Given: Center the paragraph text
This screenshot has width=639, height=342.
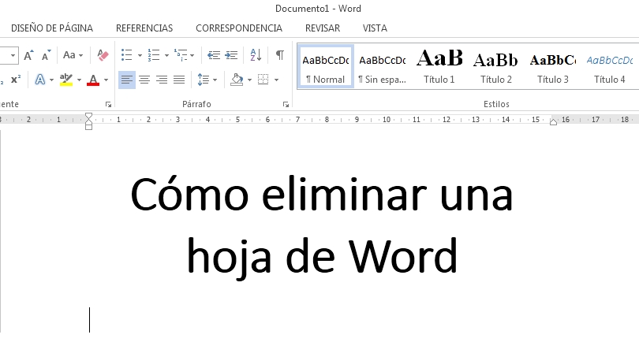Looking at the screenshot, I should [144, 80].
